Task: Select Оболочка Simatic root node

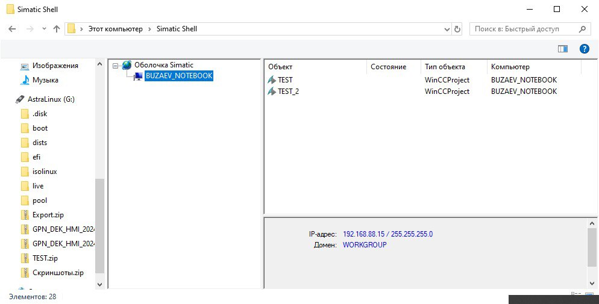Action: [164, 65]
